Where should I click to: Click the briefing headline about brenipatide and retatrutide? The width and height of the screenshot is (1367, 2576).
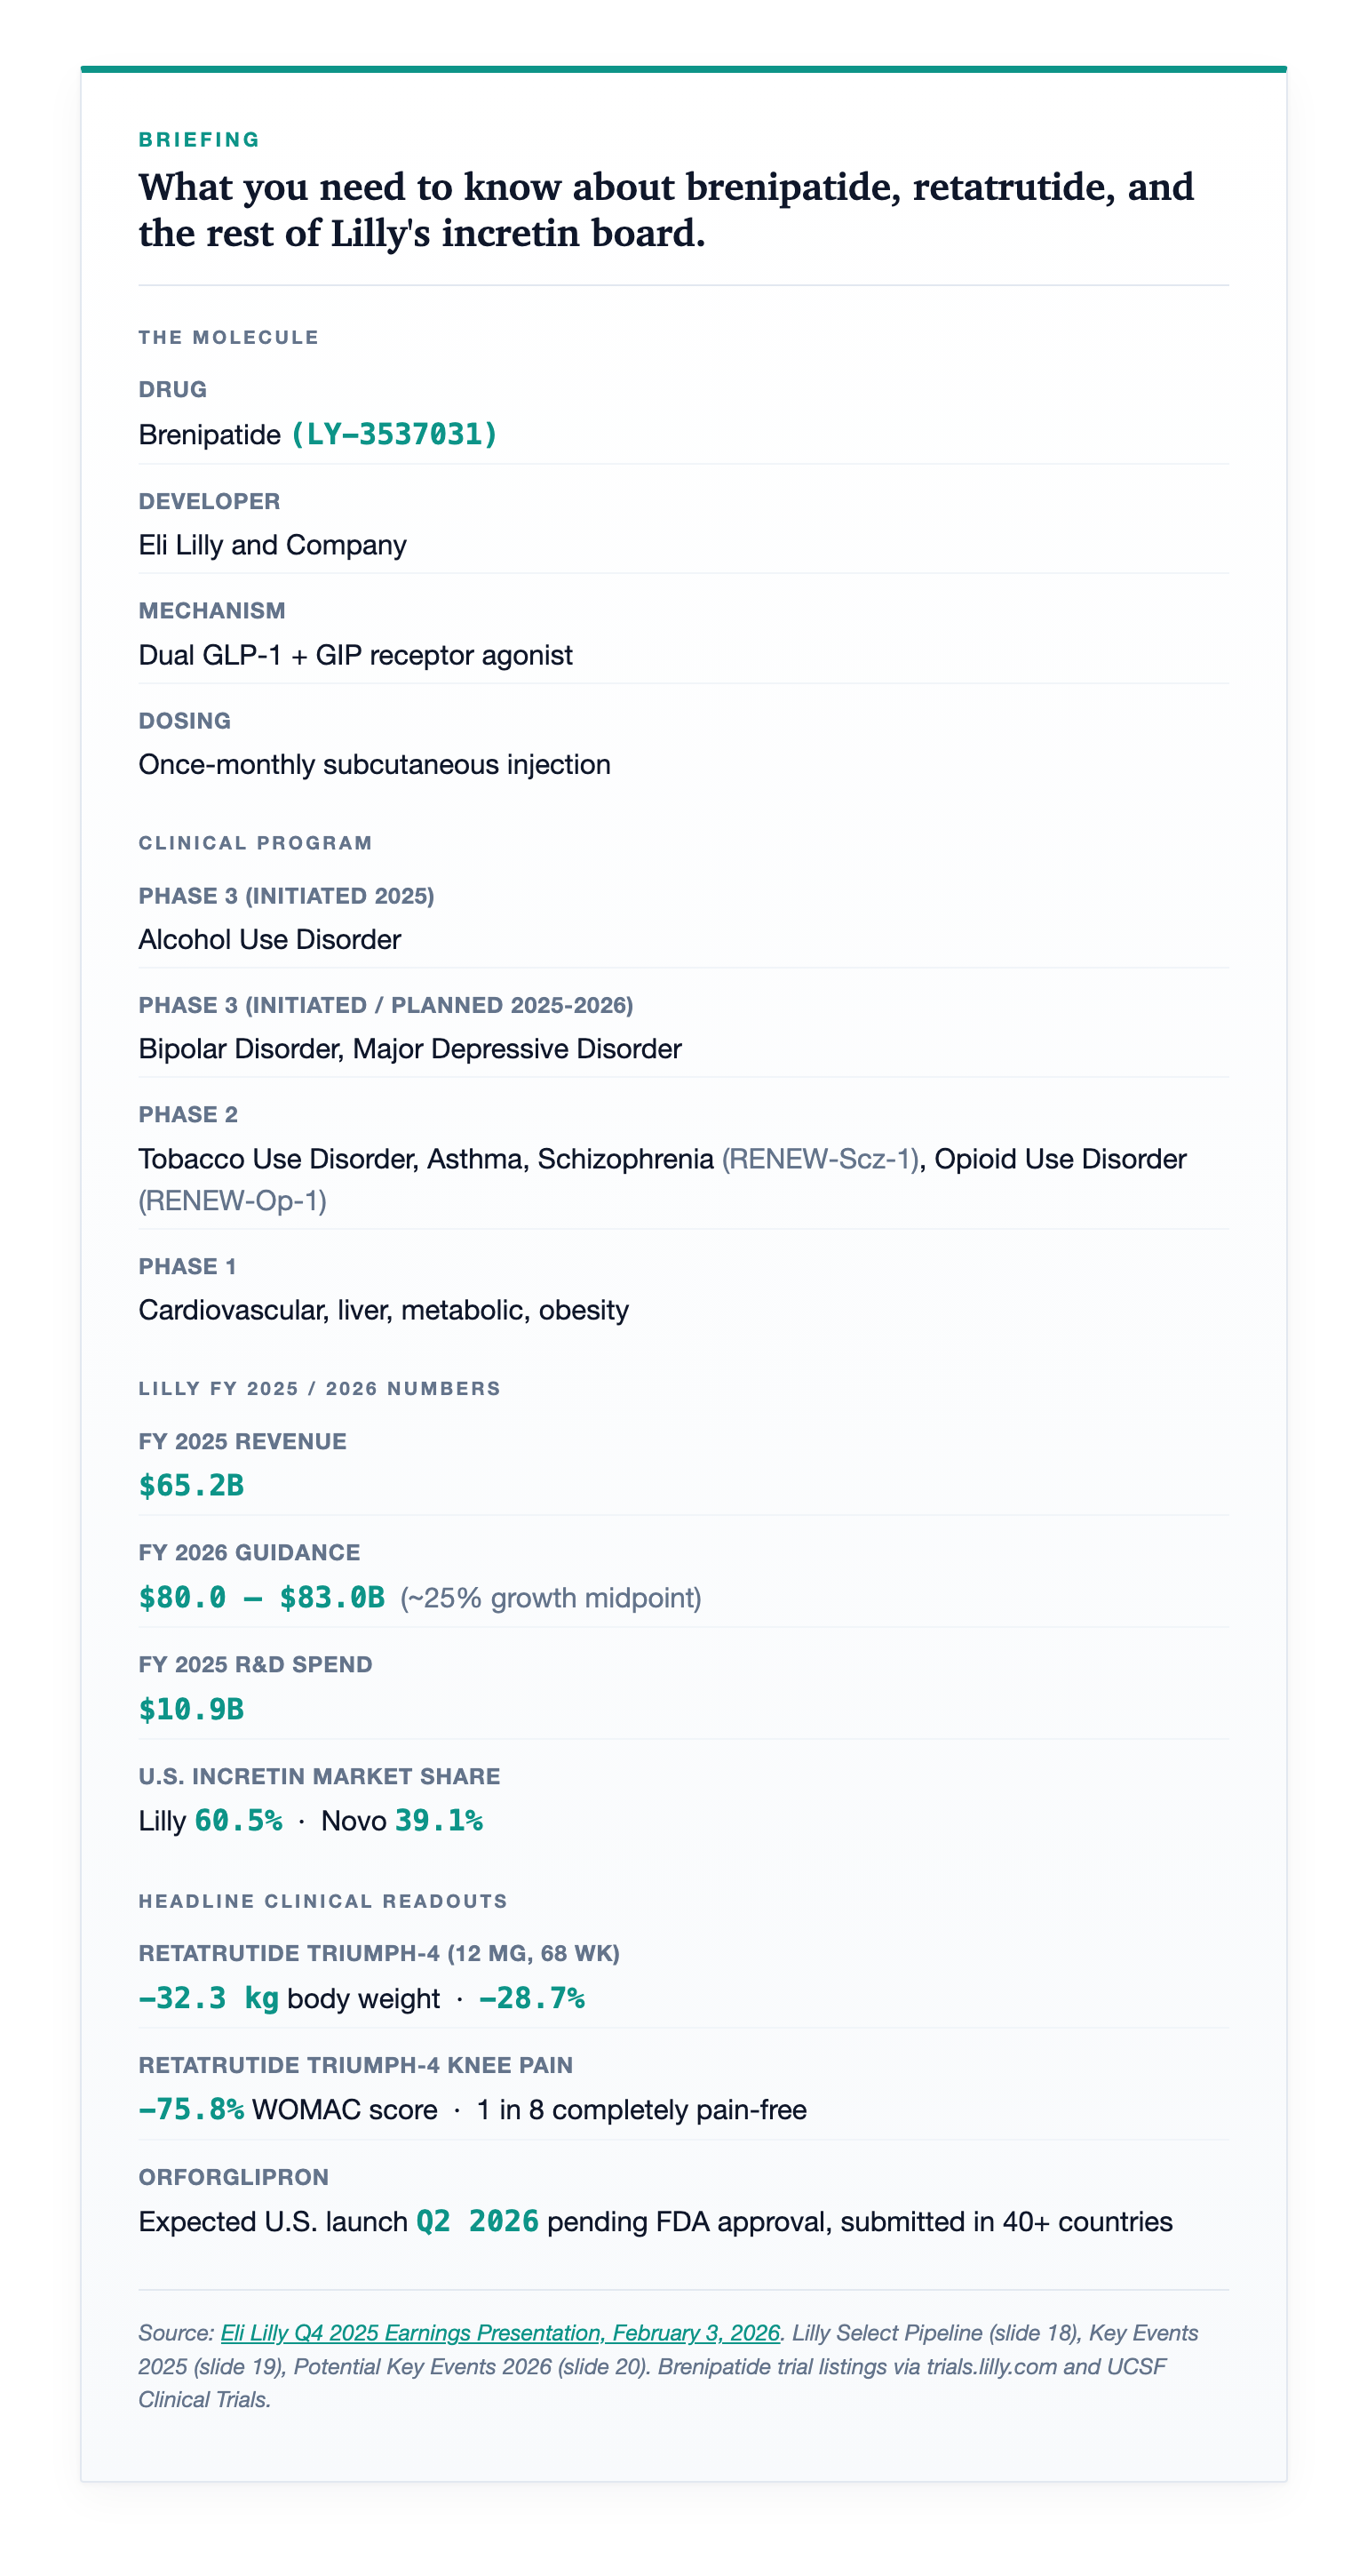pos(666,210)
